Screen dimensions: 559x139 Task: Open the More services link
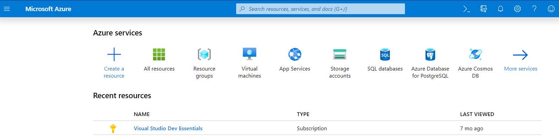pyautogui.click(x=520, y=69)
